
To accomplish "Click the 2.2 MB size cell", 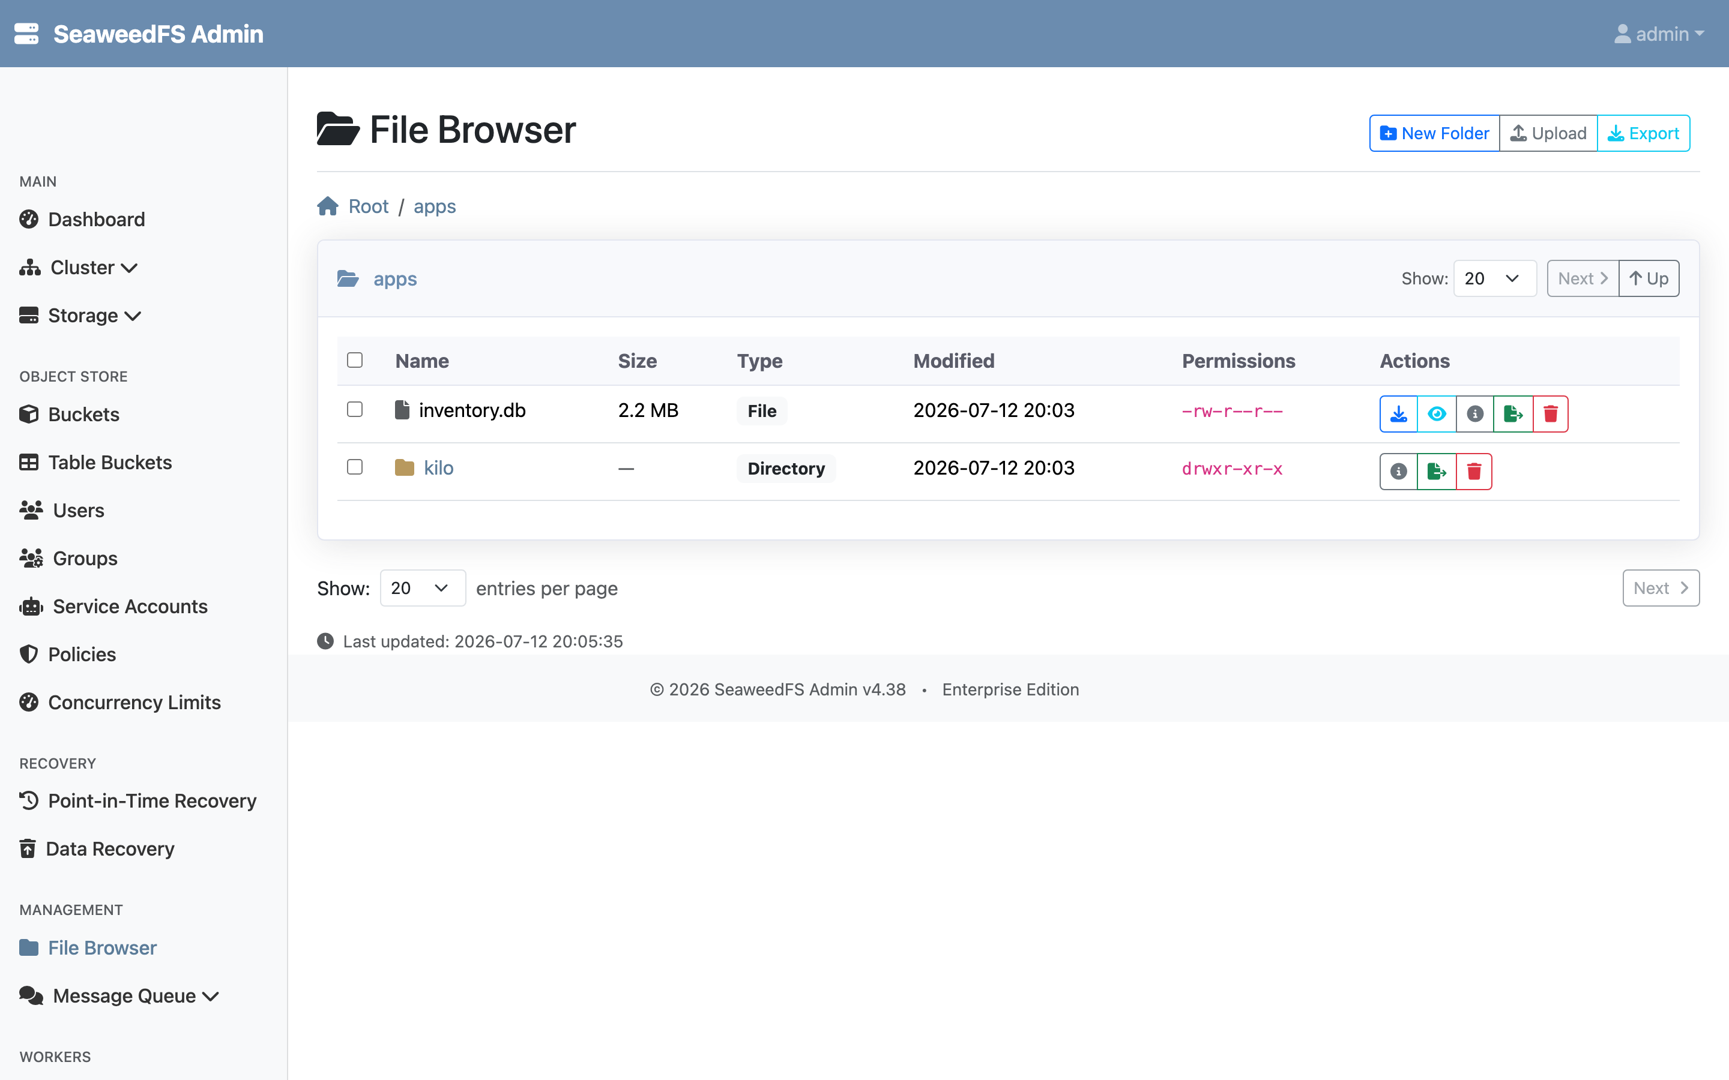I will [648, 410].
